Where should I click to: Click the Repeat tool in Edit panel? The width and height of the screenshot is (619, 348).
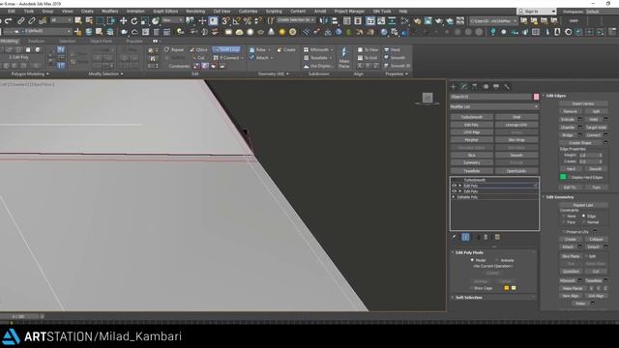tap(174, 50)
